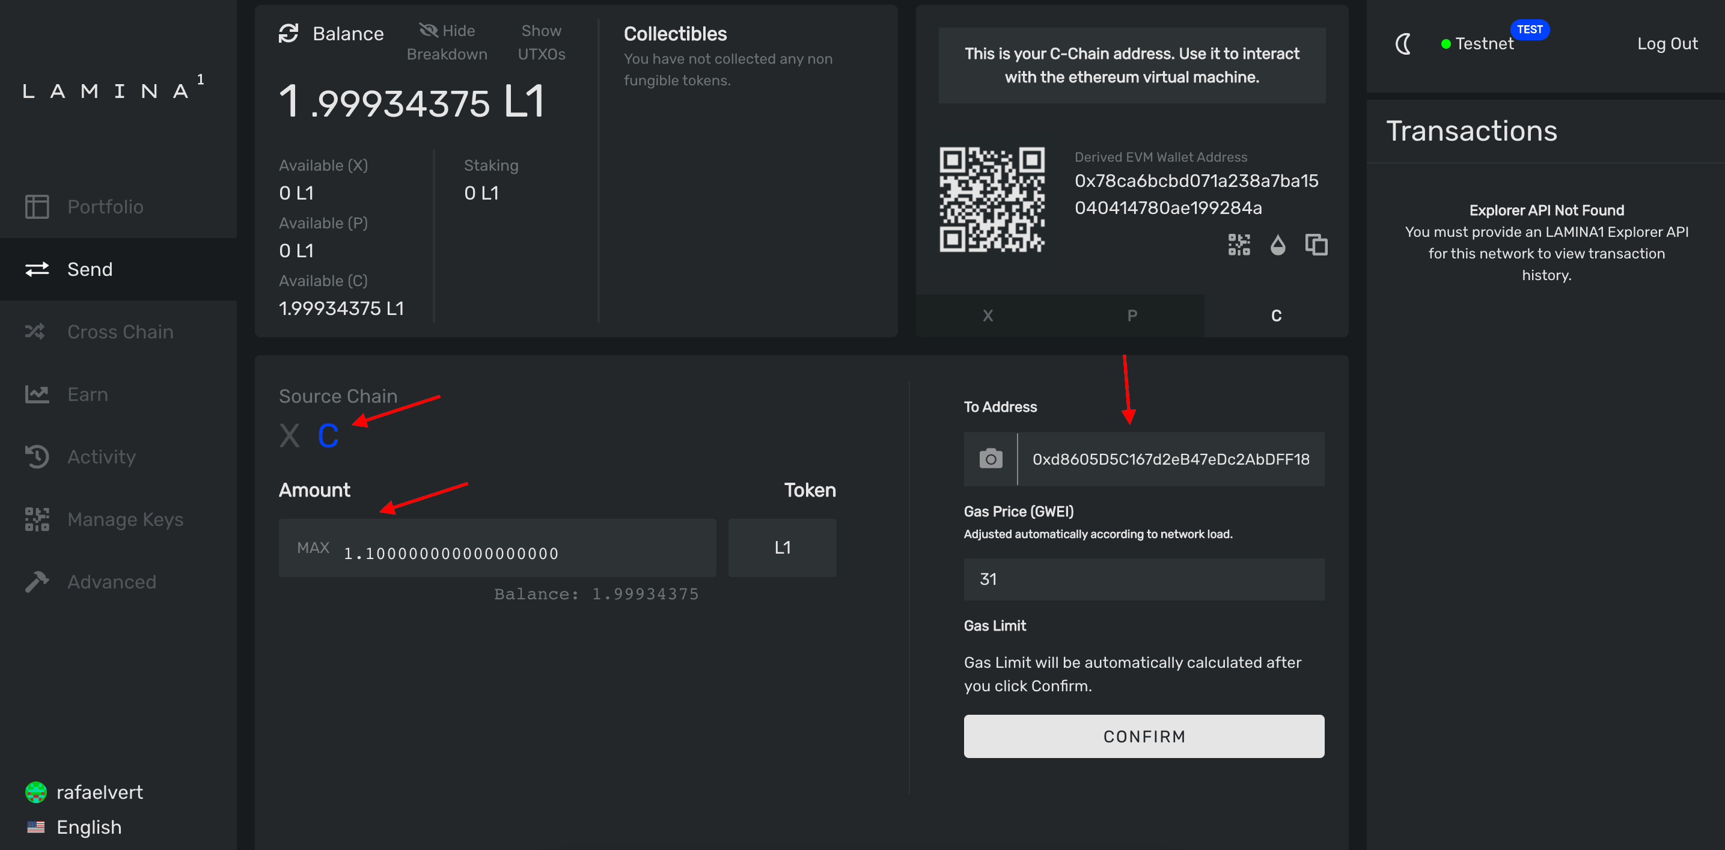Open Earn from the sidebar
Screen dimensions: 1725x850
coord(118,394)
